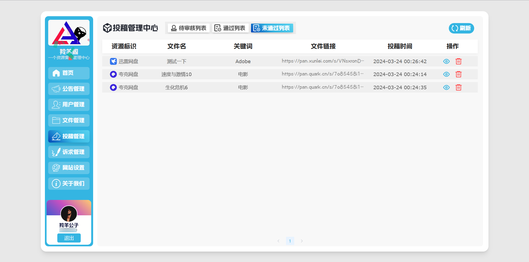This screenshot has height=262, width=529.
Task: Select the 诉求管理 request management pen icon
Action: pos(69,152)
